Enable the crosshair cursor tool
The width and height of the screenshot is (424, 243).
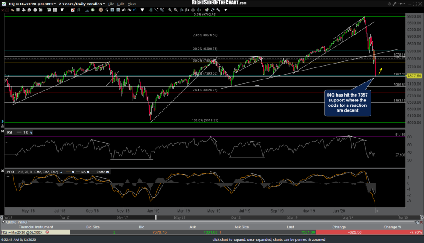101,10
